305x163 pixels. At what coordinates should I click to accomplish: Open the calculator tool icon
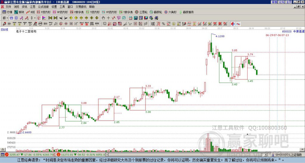tap(136, 18)
